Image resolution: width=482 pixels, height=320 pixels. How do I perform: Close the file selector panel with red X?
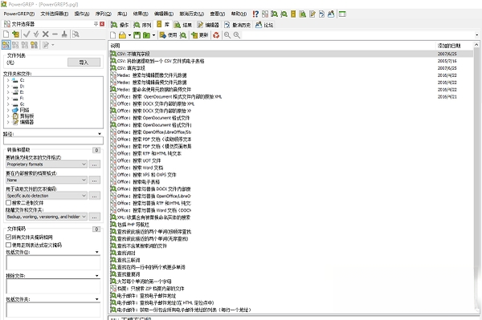(102, 24)
